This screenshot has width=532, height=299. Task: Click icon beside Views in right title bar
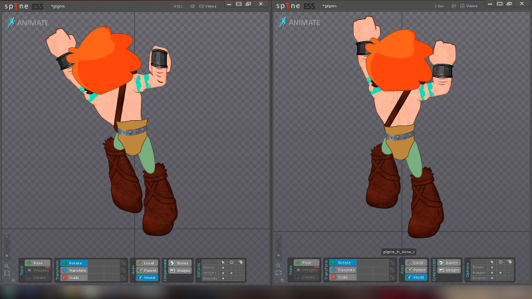point(454,6)
